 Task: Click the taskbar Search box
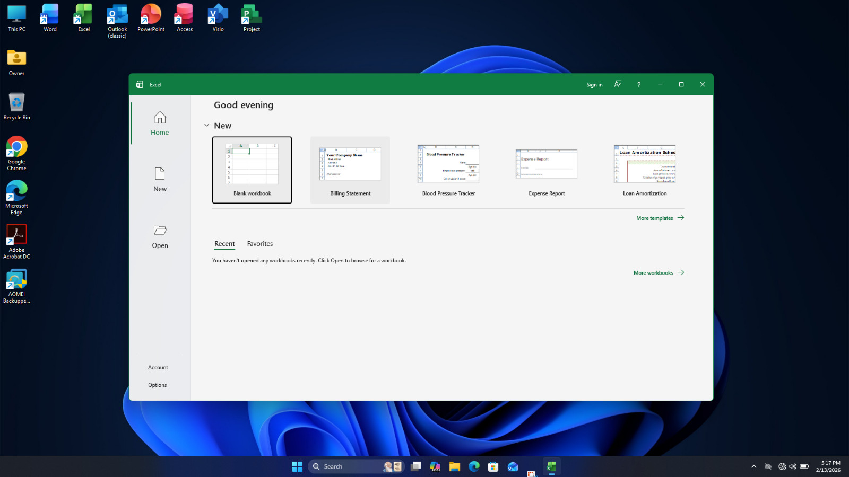point(356,466)
